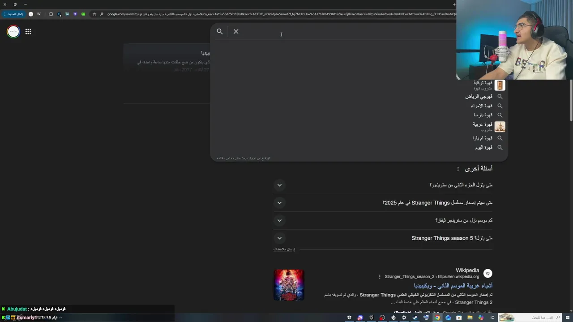Click the magnifier search icon in search box
This screenshot has height=322, width=573.
pyautogui.click(x=220, y=31)
